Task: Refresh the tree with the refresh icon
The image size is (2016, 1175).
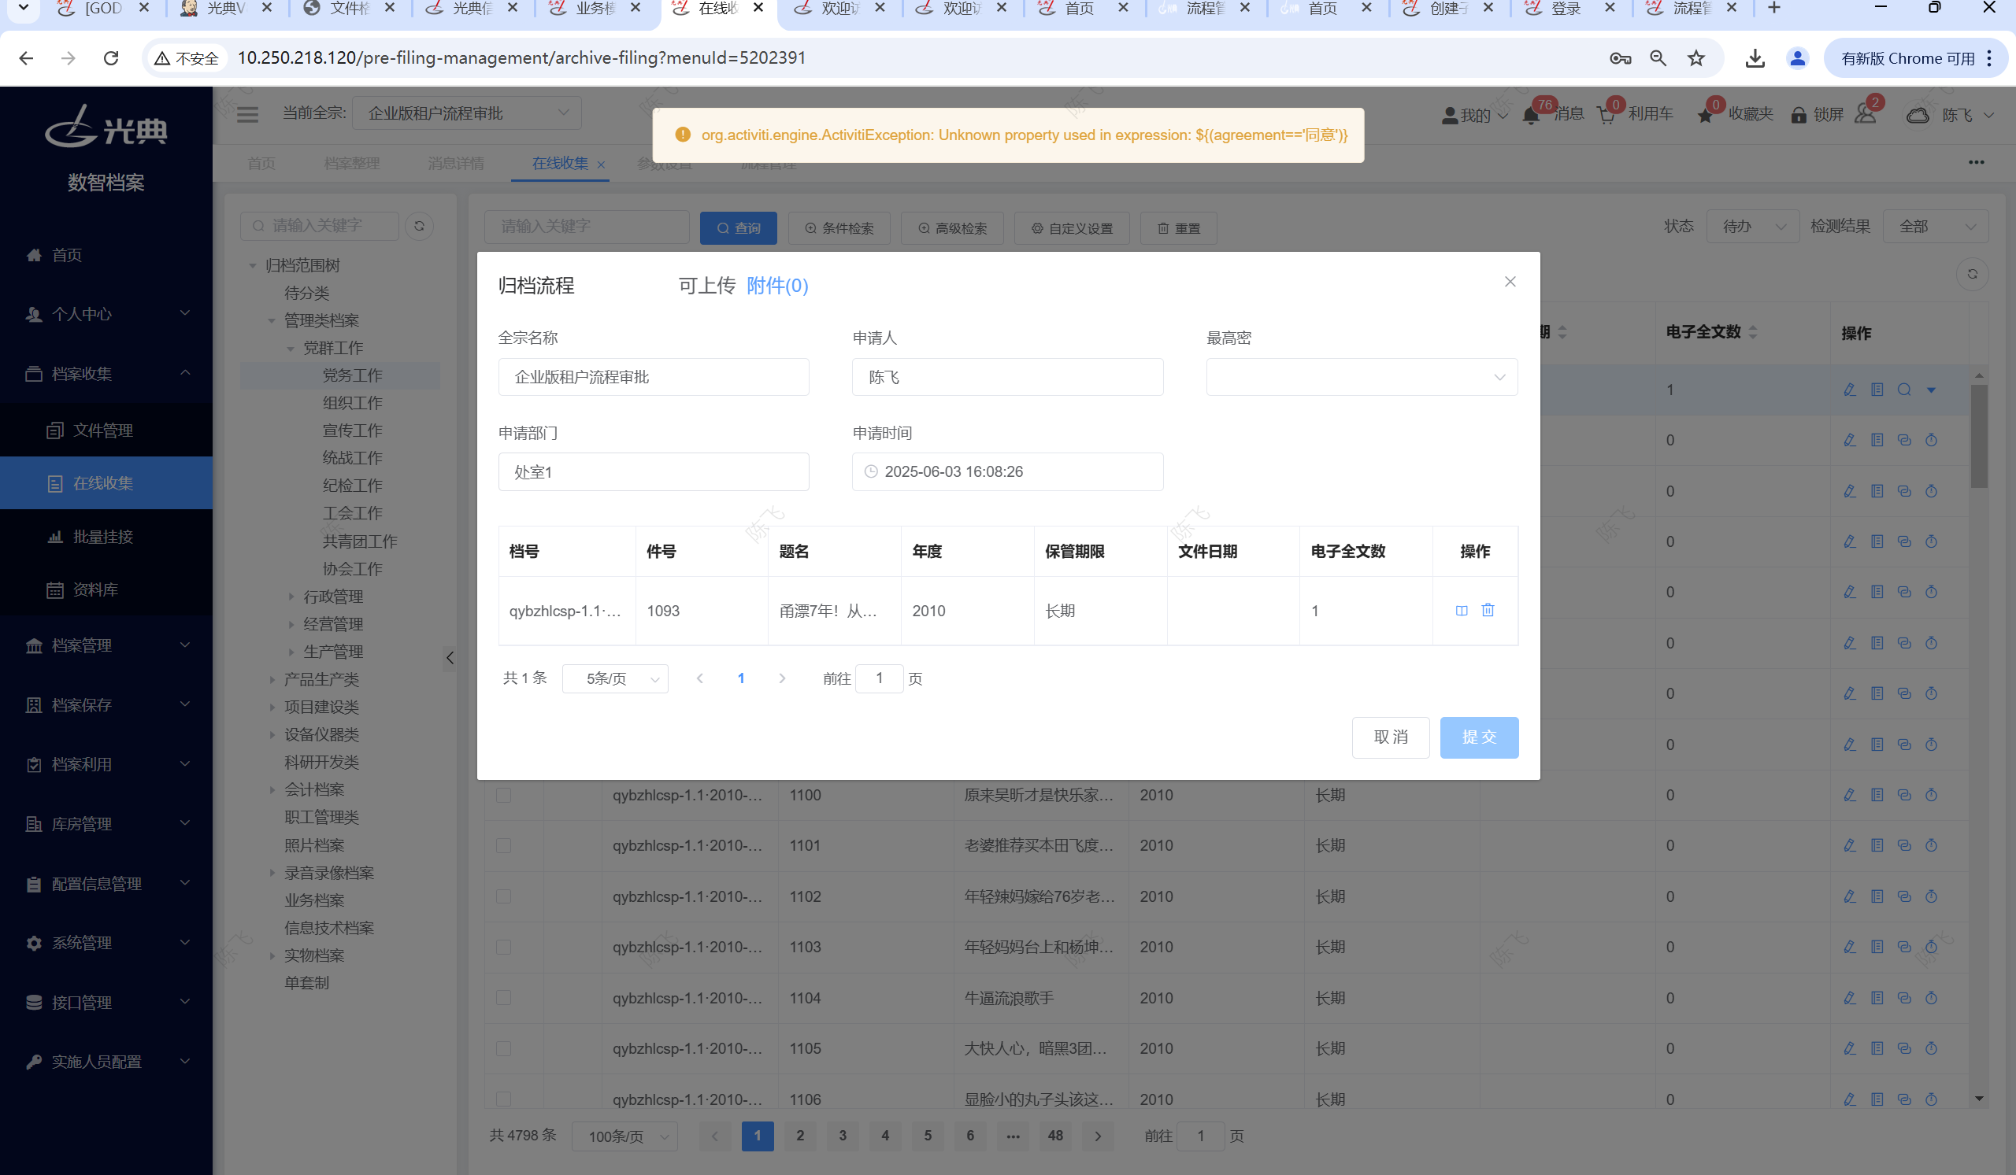Action: (x=419, y=226)
